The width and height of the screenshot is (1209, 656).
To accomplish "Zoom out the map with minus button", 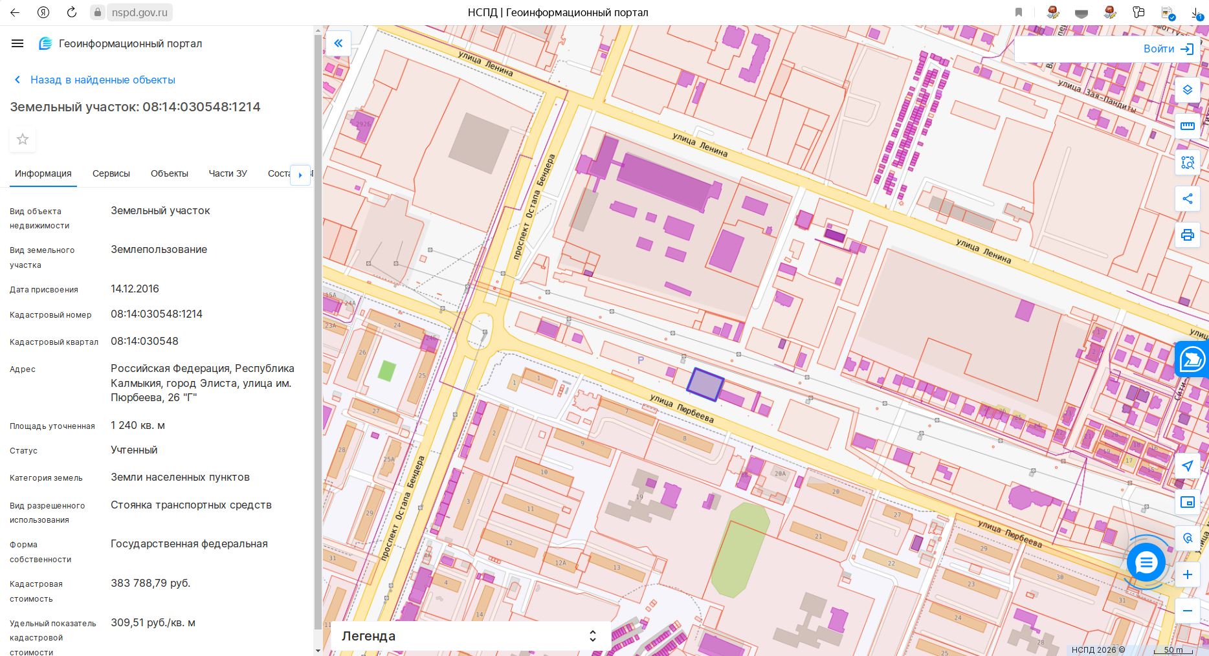I will click(x=1187, y=611).
